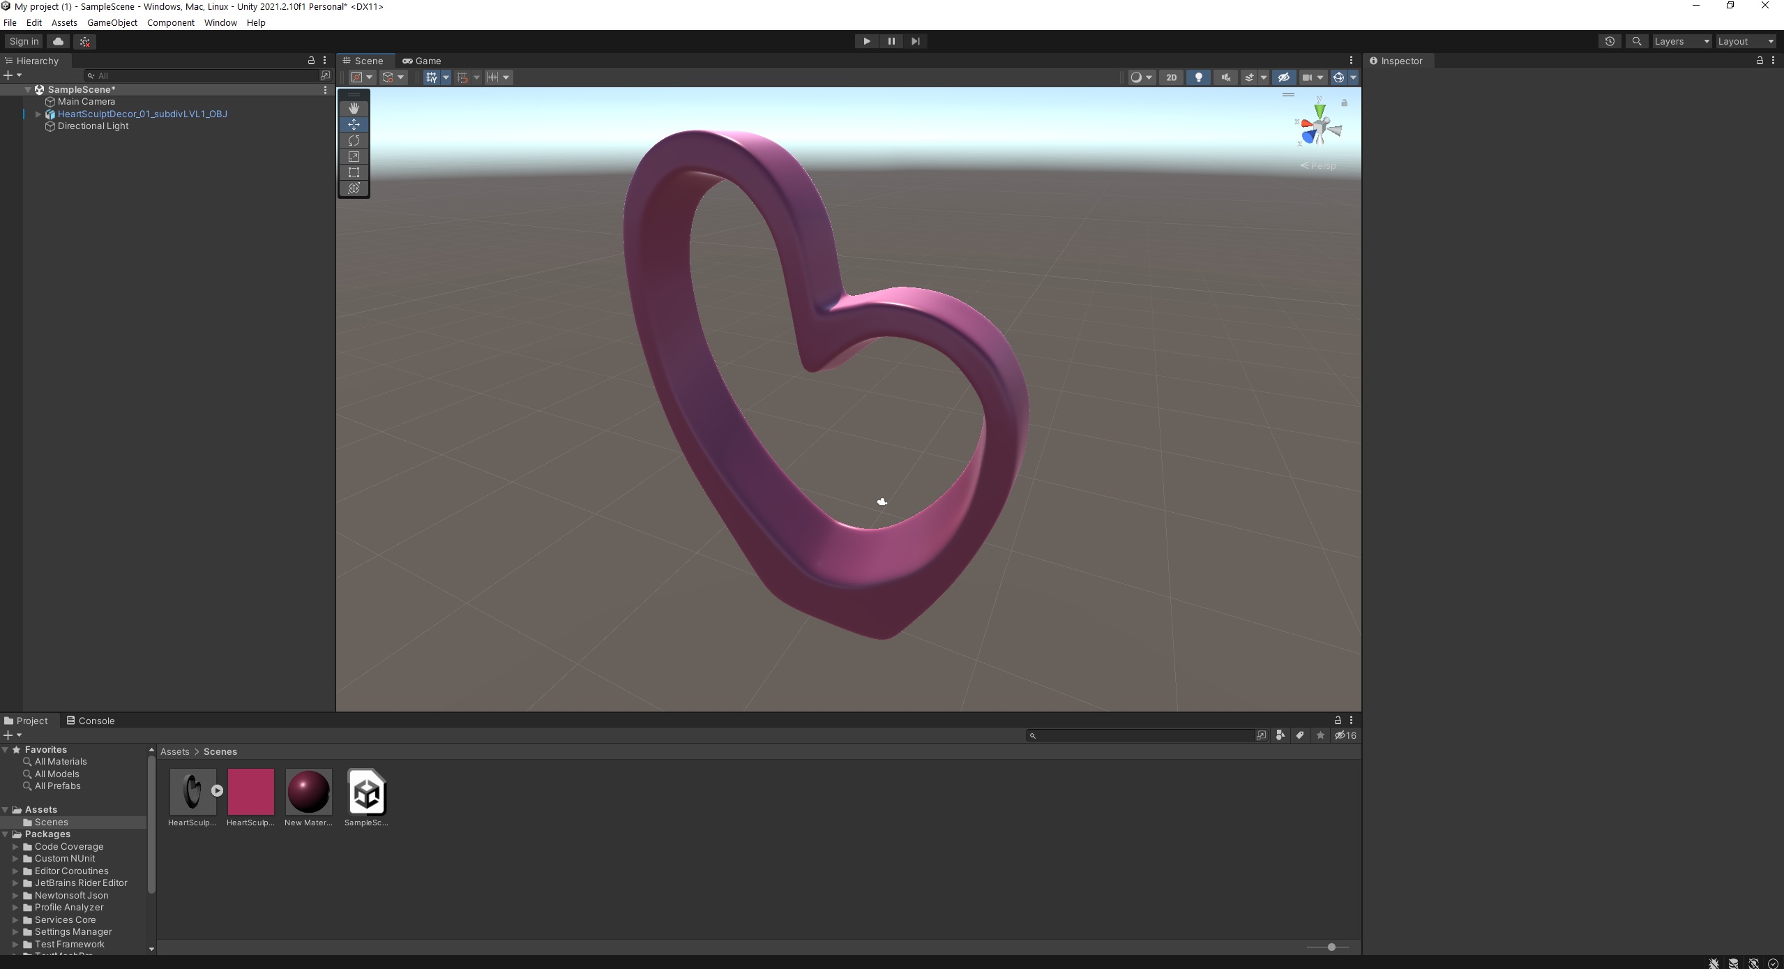Open the Layers dropdown
Viewport: 1784px width, 969px height.
pos(1681,41)
